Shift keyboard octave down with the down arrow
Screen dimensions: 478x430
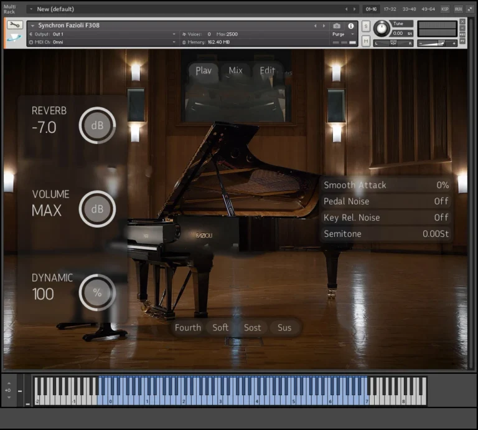tap(9, 398)
